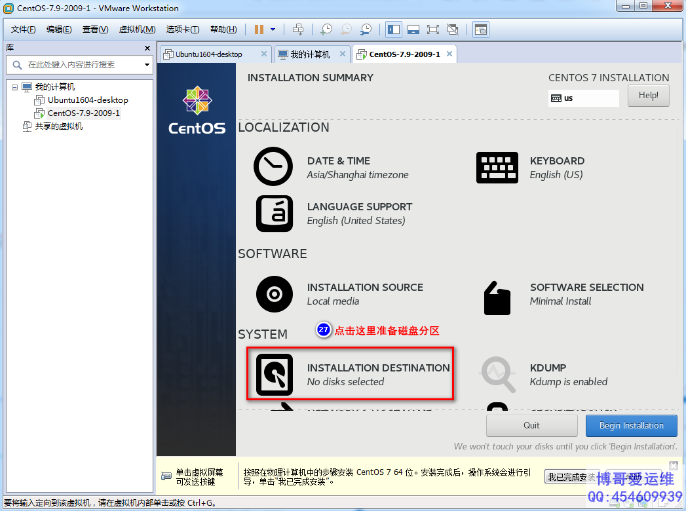The width and height of the screenshot is (686, 511).
Task: Select the CentOS-7.9-2009-1 tab
Action: tap(404, 54)
